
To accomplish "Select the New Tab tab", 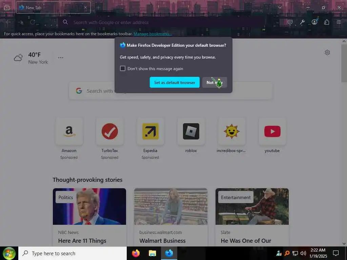I will [x=53, y=8].
